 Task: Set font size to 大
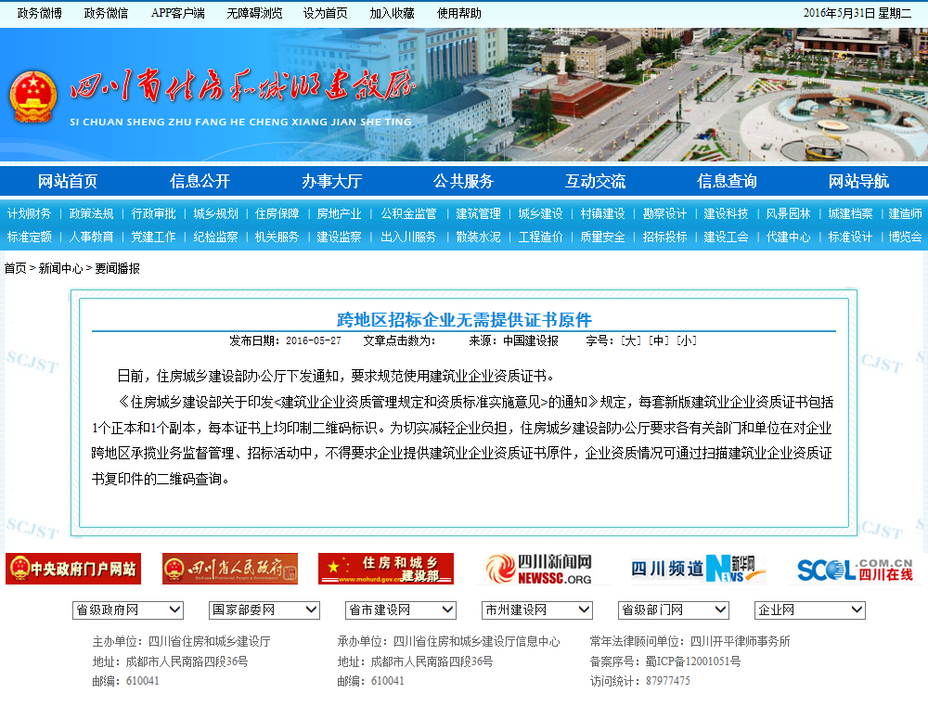click(x=631, y=340)
